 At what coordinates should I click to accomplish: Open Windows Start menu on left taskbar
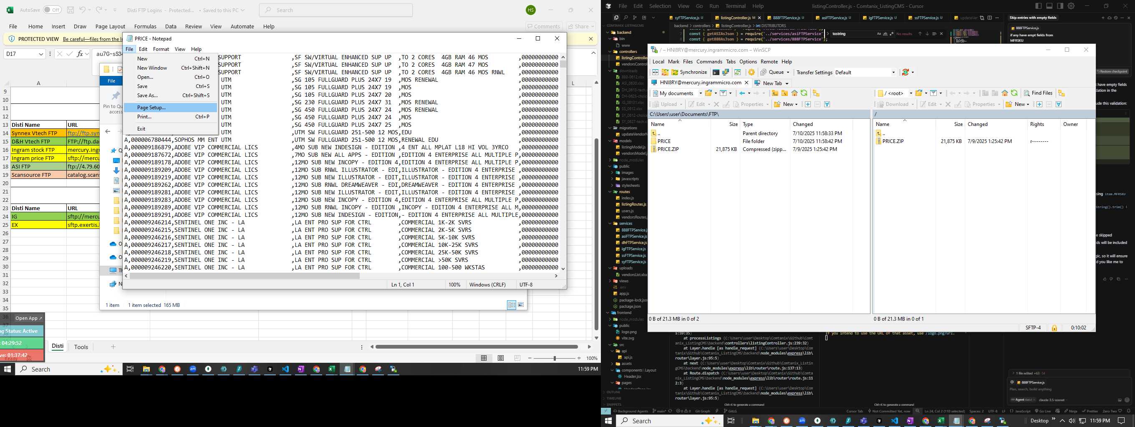coord(7,369)
